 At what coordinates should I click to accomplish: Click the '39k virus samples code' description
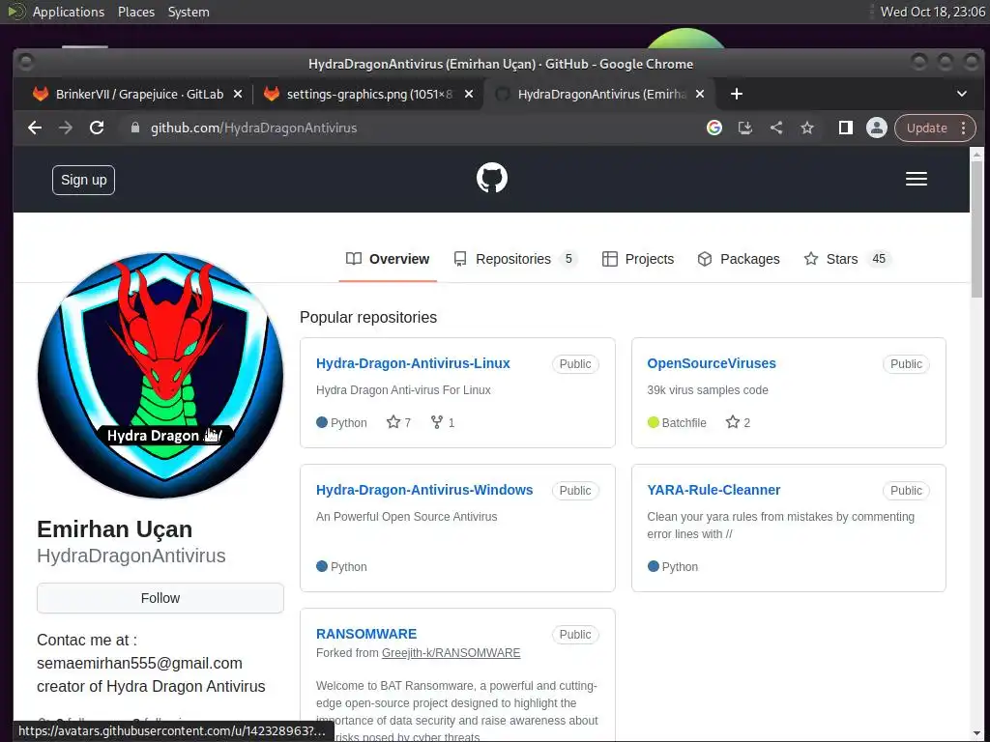[708, 390]
